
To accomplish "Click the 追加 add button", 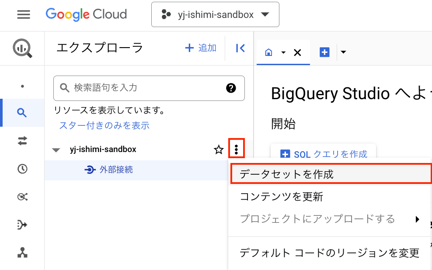I will (201, 48).
